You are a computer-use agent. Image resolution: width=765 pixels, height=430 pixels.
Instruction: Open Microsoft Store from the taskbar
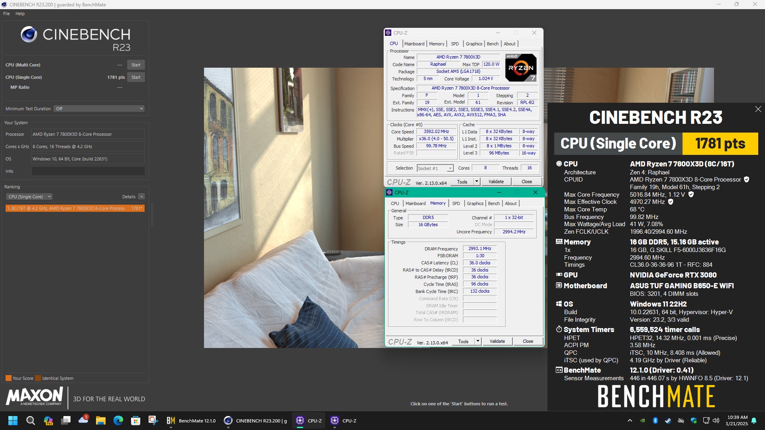[136, 420]
